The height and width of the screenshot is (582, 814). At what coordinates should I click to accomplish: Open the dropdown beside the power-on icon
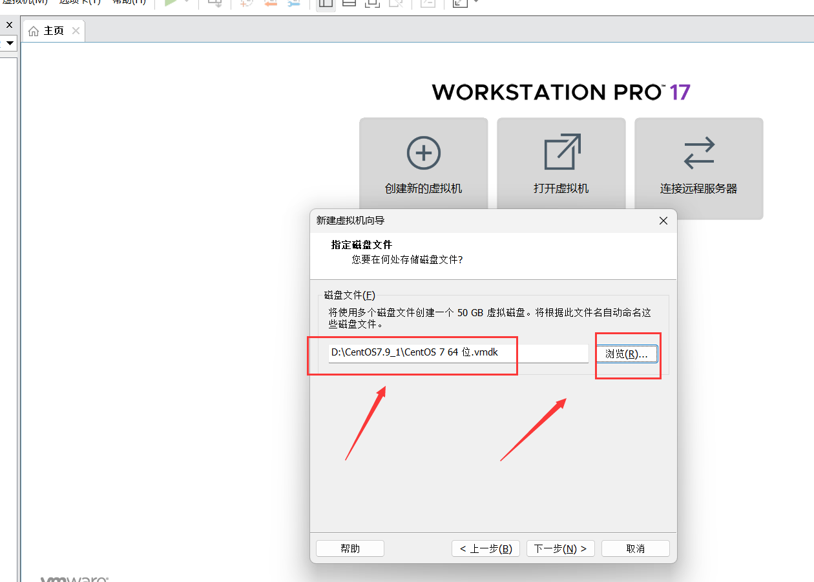click(x=187, y=2)
